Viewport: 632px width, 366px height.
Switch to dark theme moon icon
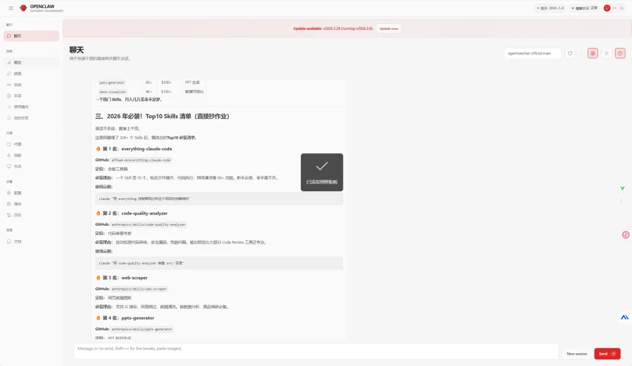[x=622, y=8]
